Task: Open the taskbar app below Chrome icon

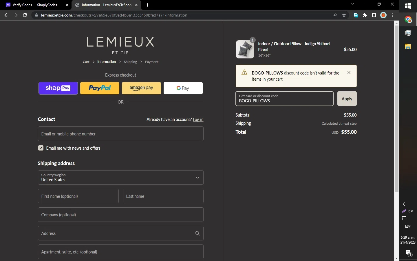Action: tap(408, 33)
